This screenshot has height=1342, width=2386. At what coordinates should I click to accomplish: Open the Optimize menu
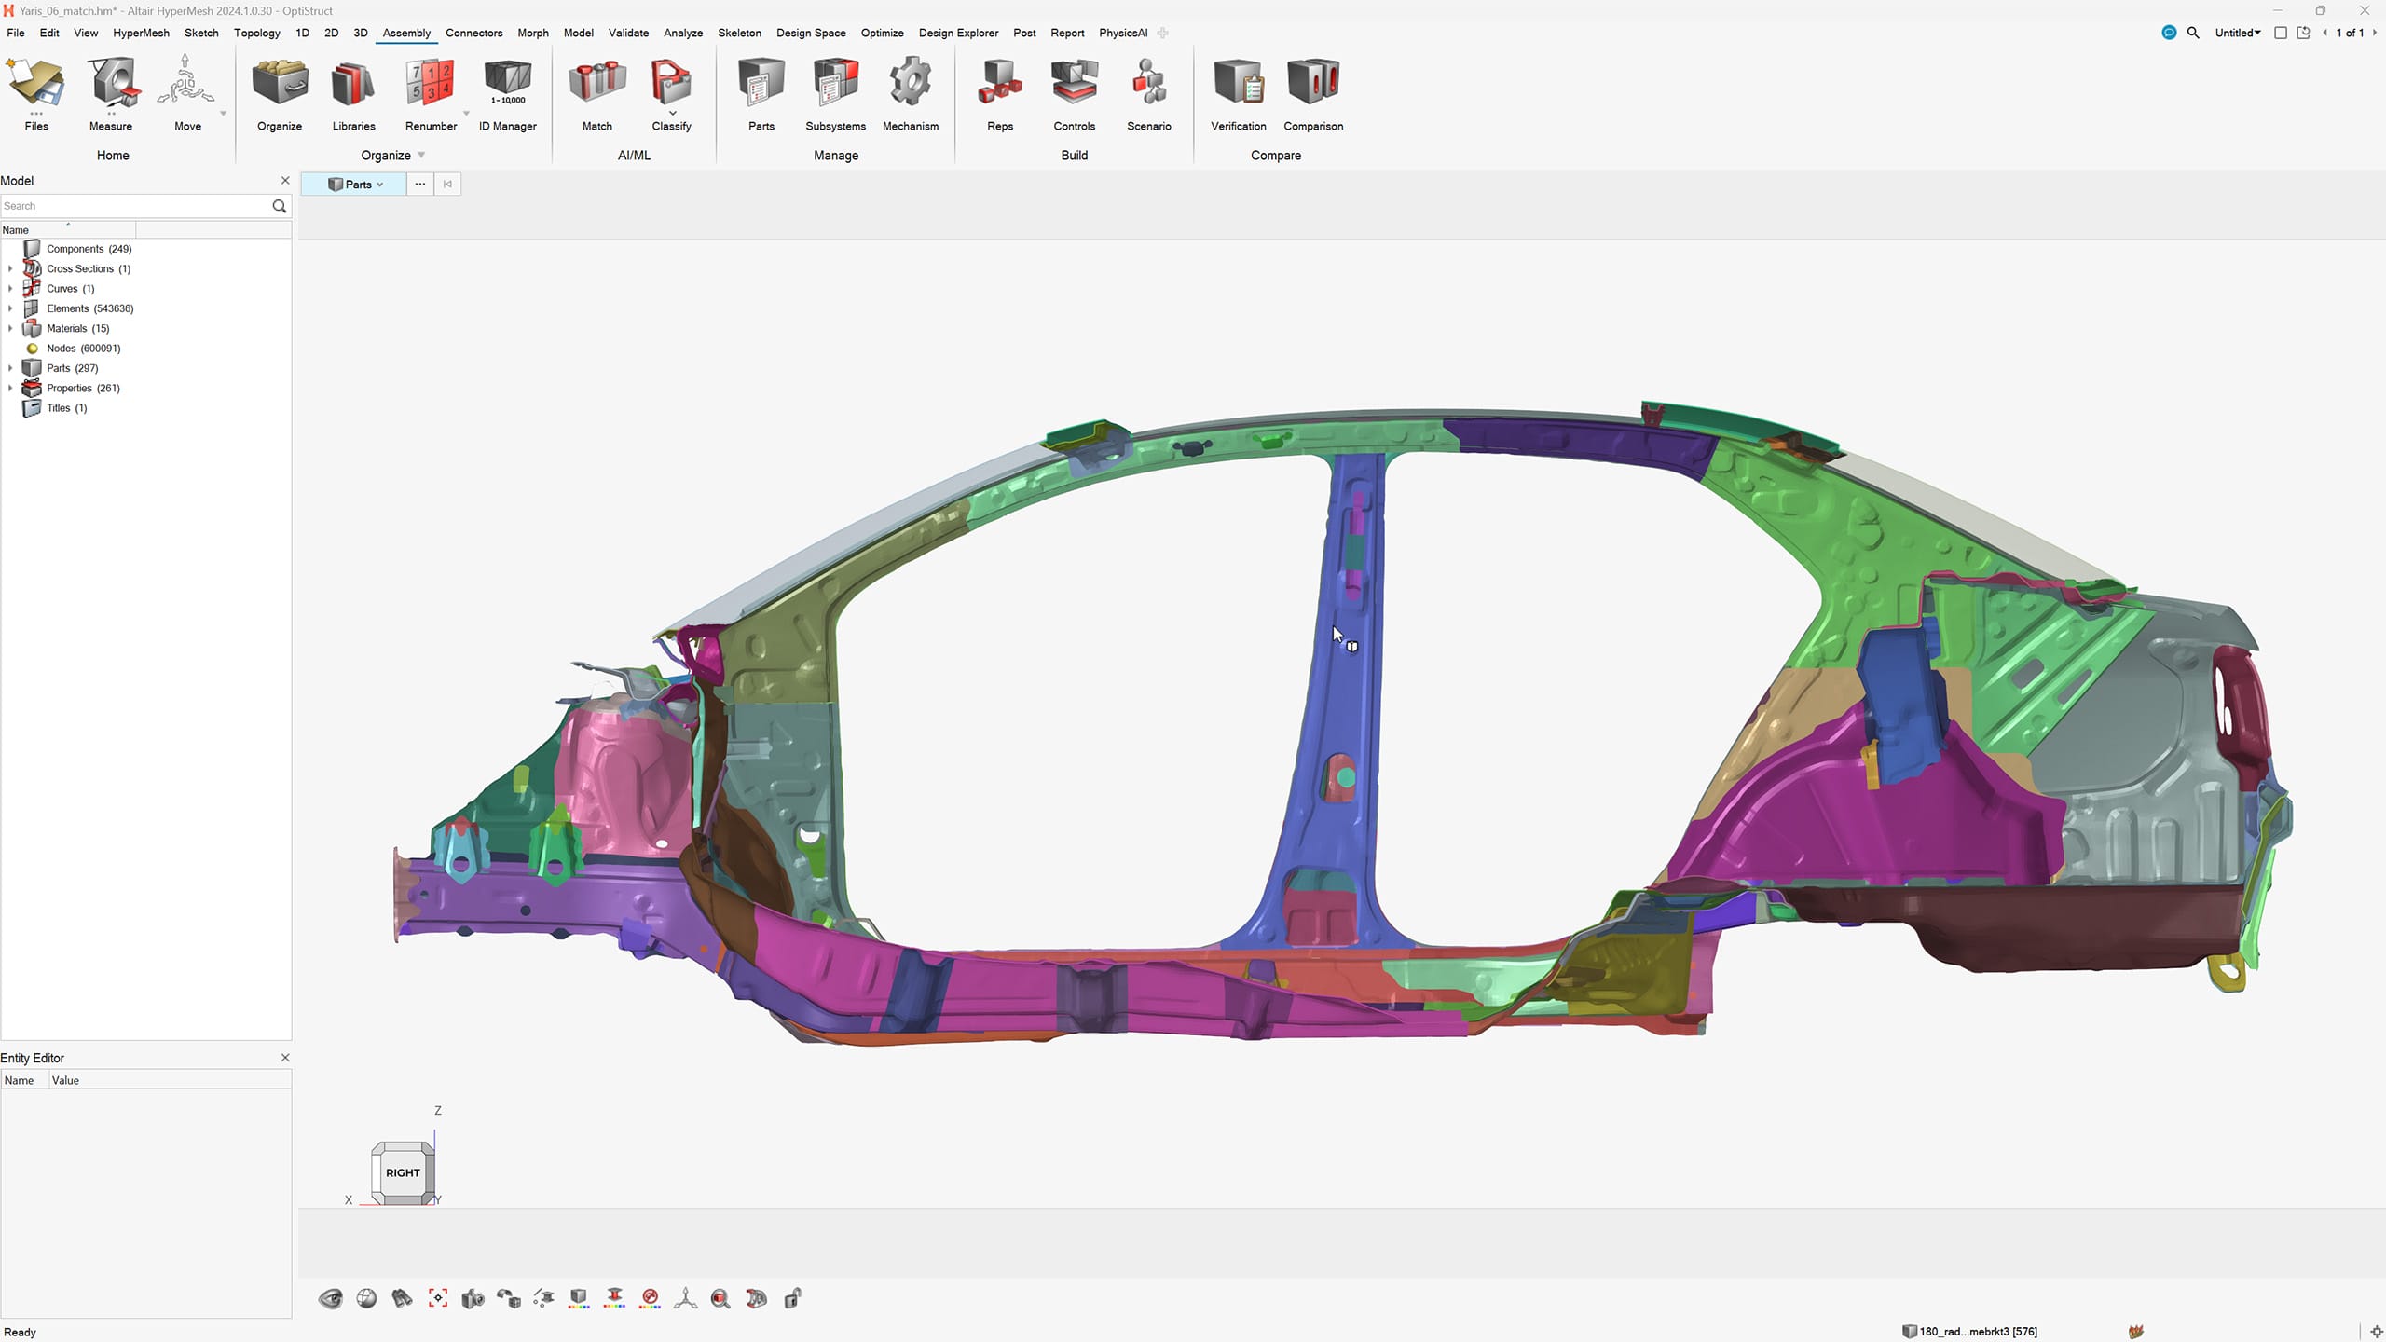tap(882, 33)
